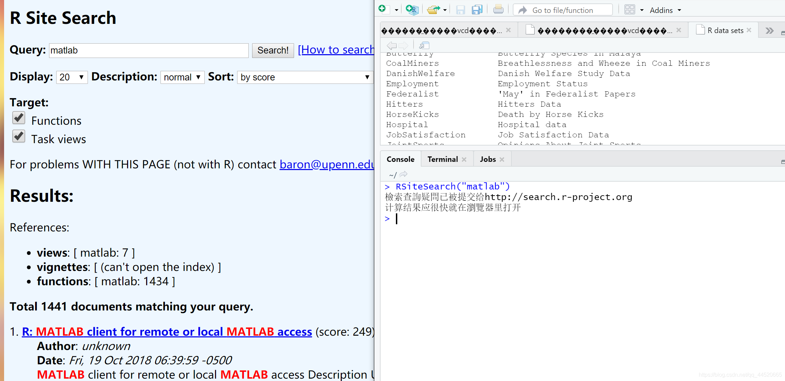This screenshot has width=785, height=381.
Task: Open the Sort dropdown set to by score
Action: (x=305, y=77)
